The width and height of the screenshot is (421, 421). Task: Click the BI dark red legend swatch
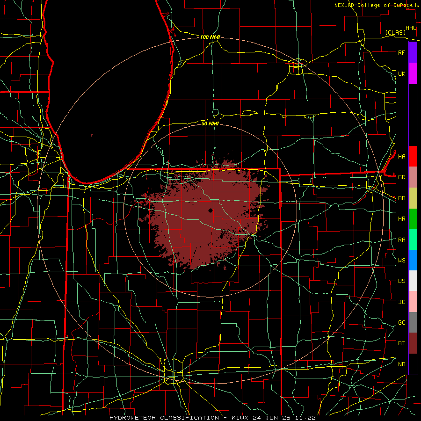413,343
